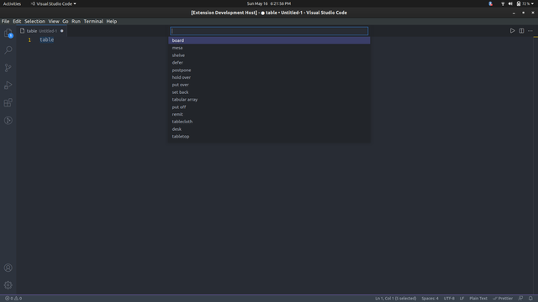Select the synonym 'postpone'
This screenshot has width=538, height=302.
(x=269, y=70)
